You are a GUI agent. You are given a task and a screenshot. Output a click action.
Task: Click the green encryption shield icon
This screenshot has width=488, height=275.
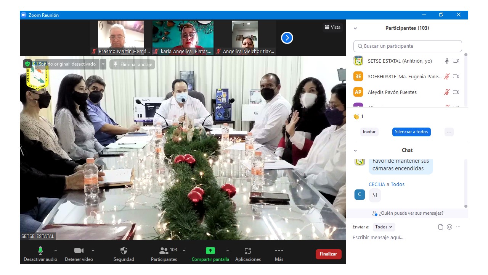pyautogui.click(x=27, y=64)
